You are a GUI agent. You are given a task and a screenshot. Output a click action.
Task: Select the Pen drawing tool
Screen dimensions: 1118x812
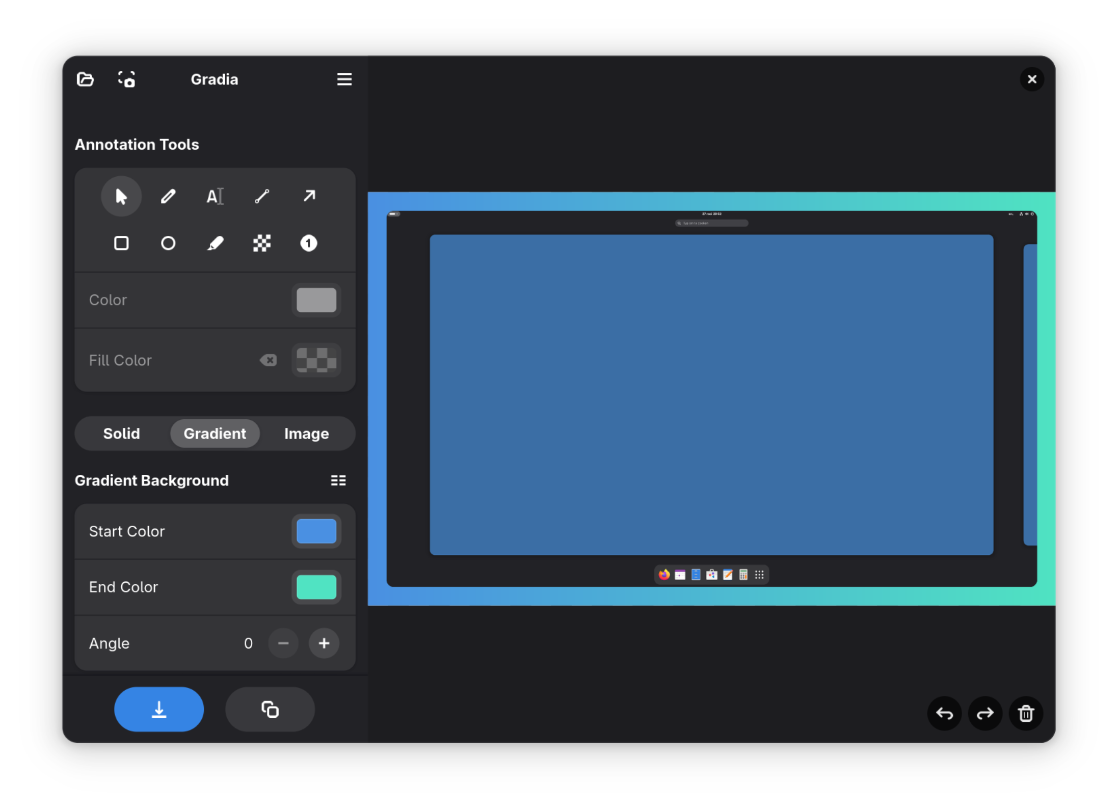tap(168, 197)
